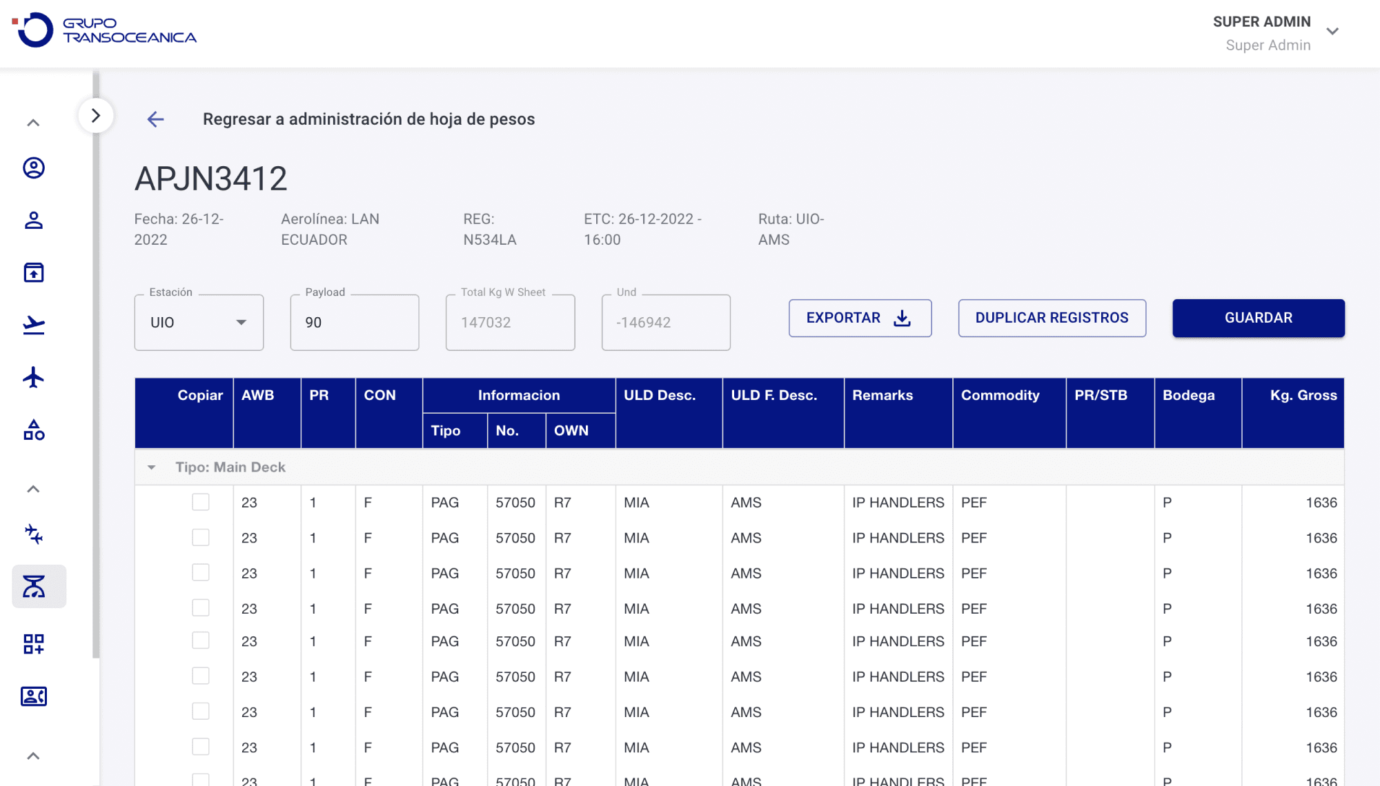This screenshot has width=1380, height=786.
Task: Open the add widgets grid sidebar icon
Action: [x=34, y=644]
